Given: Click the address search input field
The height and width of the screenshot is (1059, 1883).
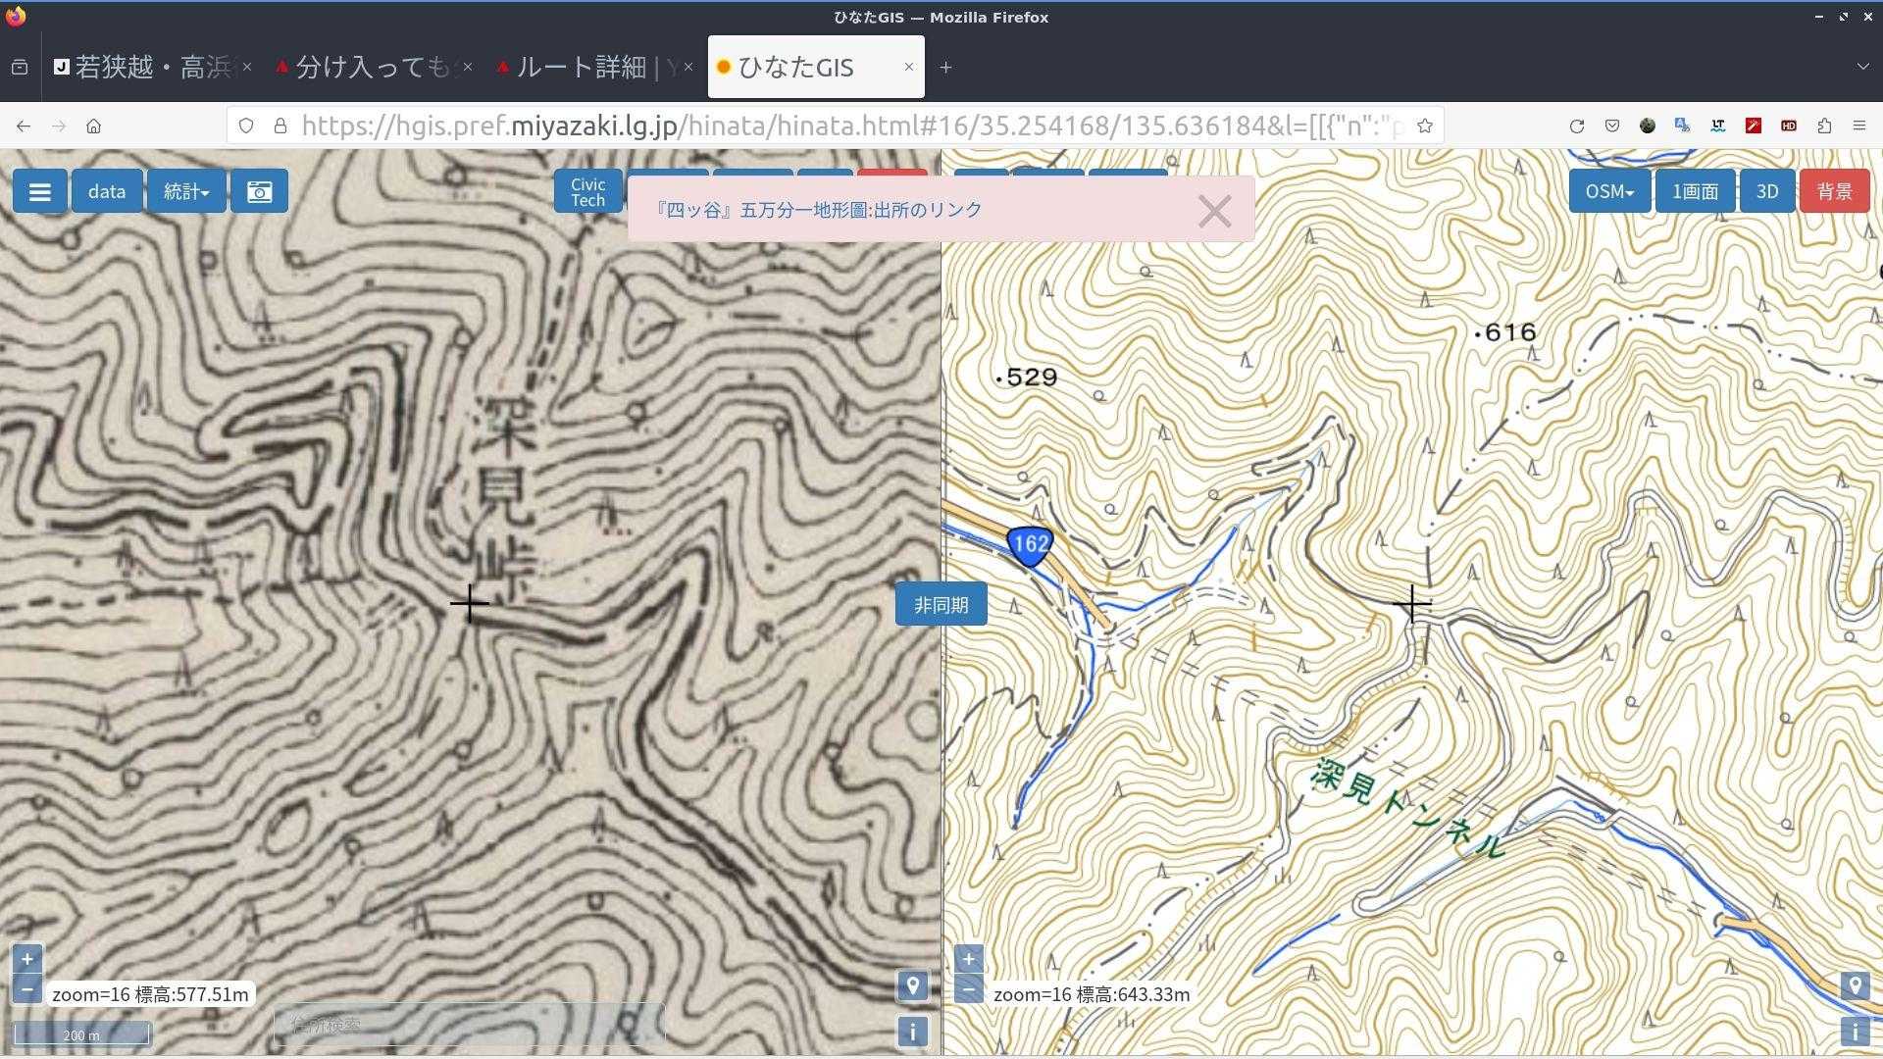Looking at the screenshot, I should (469, 1025).
